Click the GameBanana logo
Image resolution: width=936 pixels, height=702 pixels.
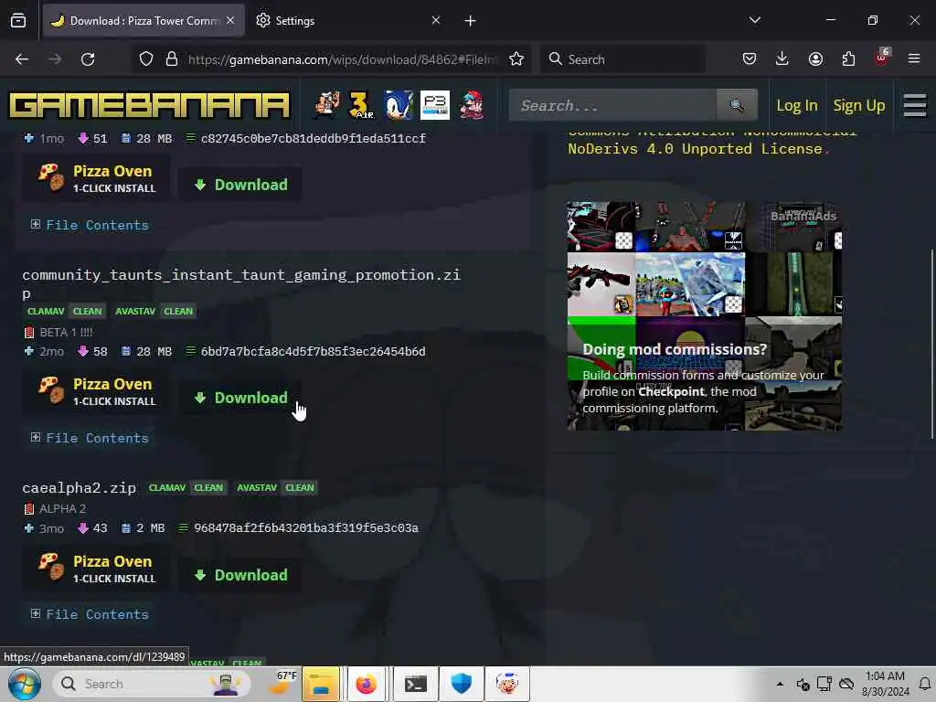coord(149,105)
